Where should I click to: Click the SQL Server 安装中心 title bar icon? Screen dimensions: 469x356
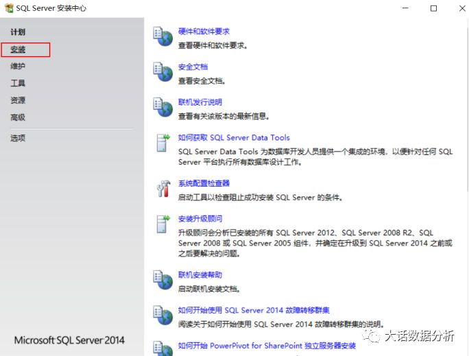tap(10, 8)
